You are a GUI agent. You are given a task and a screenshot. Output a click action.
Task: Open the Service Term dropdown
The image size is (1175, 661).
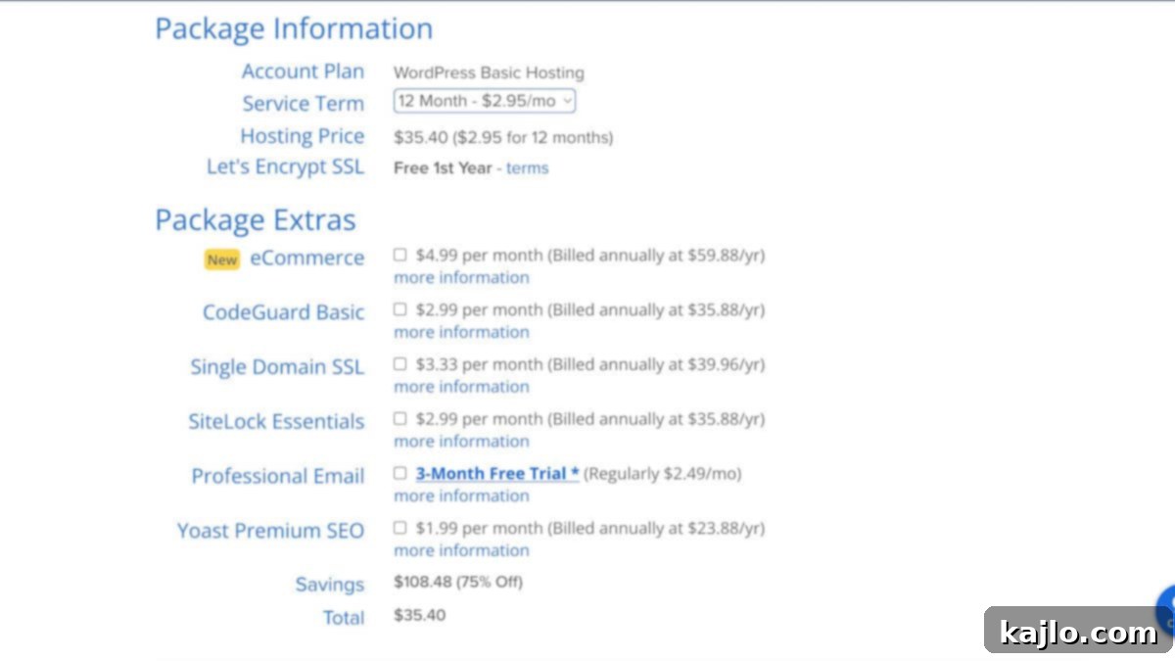(485, 101)
